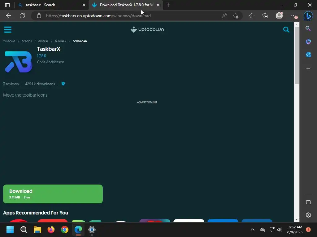
Task: Open Outlook in the Edge sidebar
Action: coord(308,55)
